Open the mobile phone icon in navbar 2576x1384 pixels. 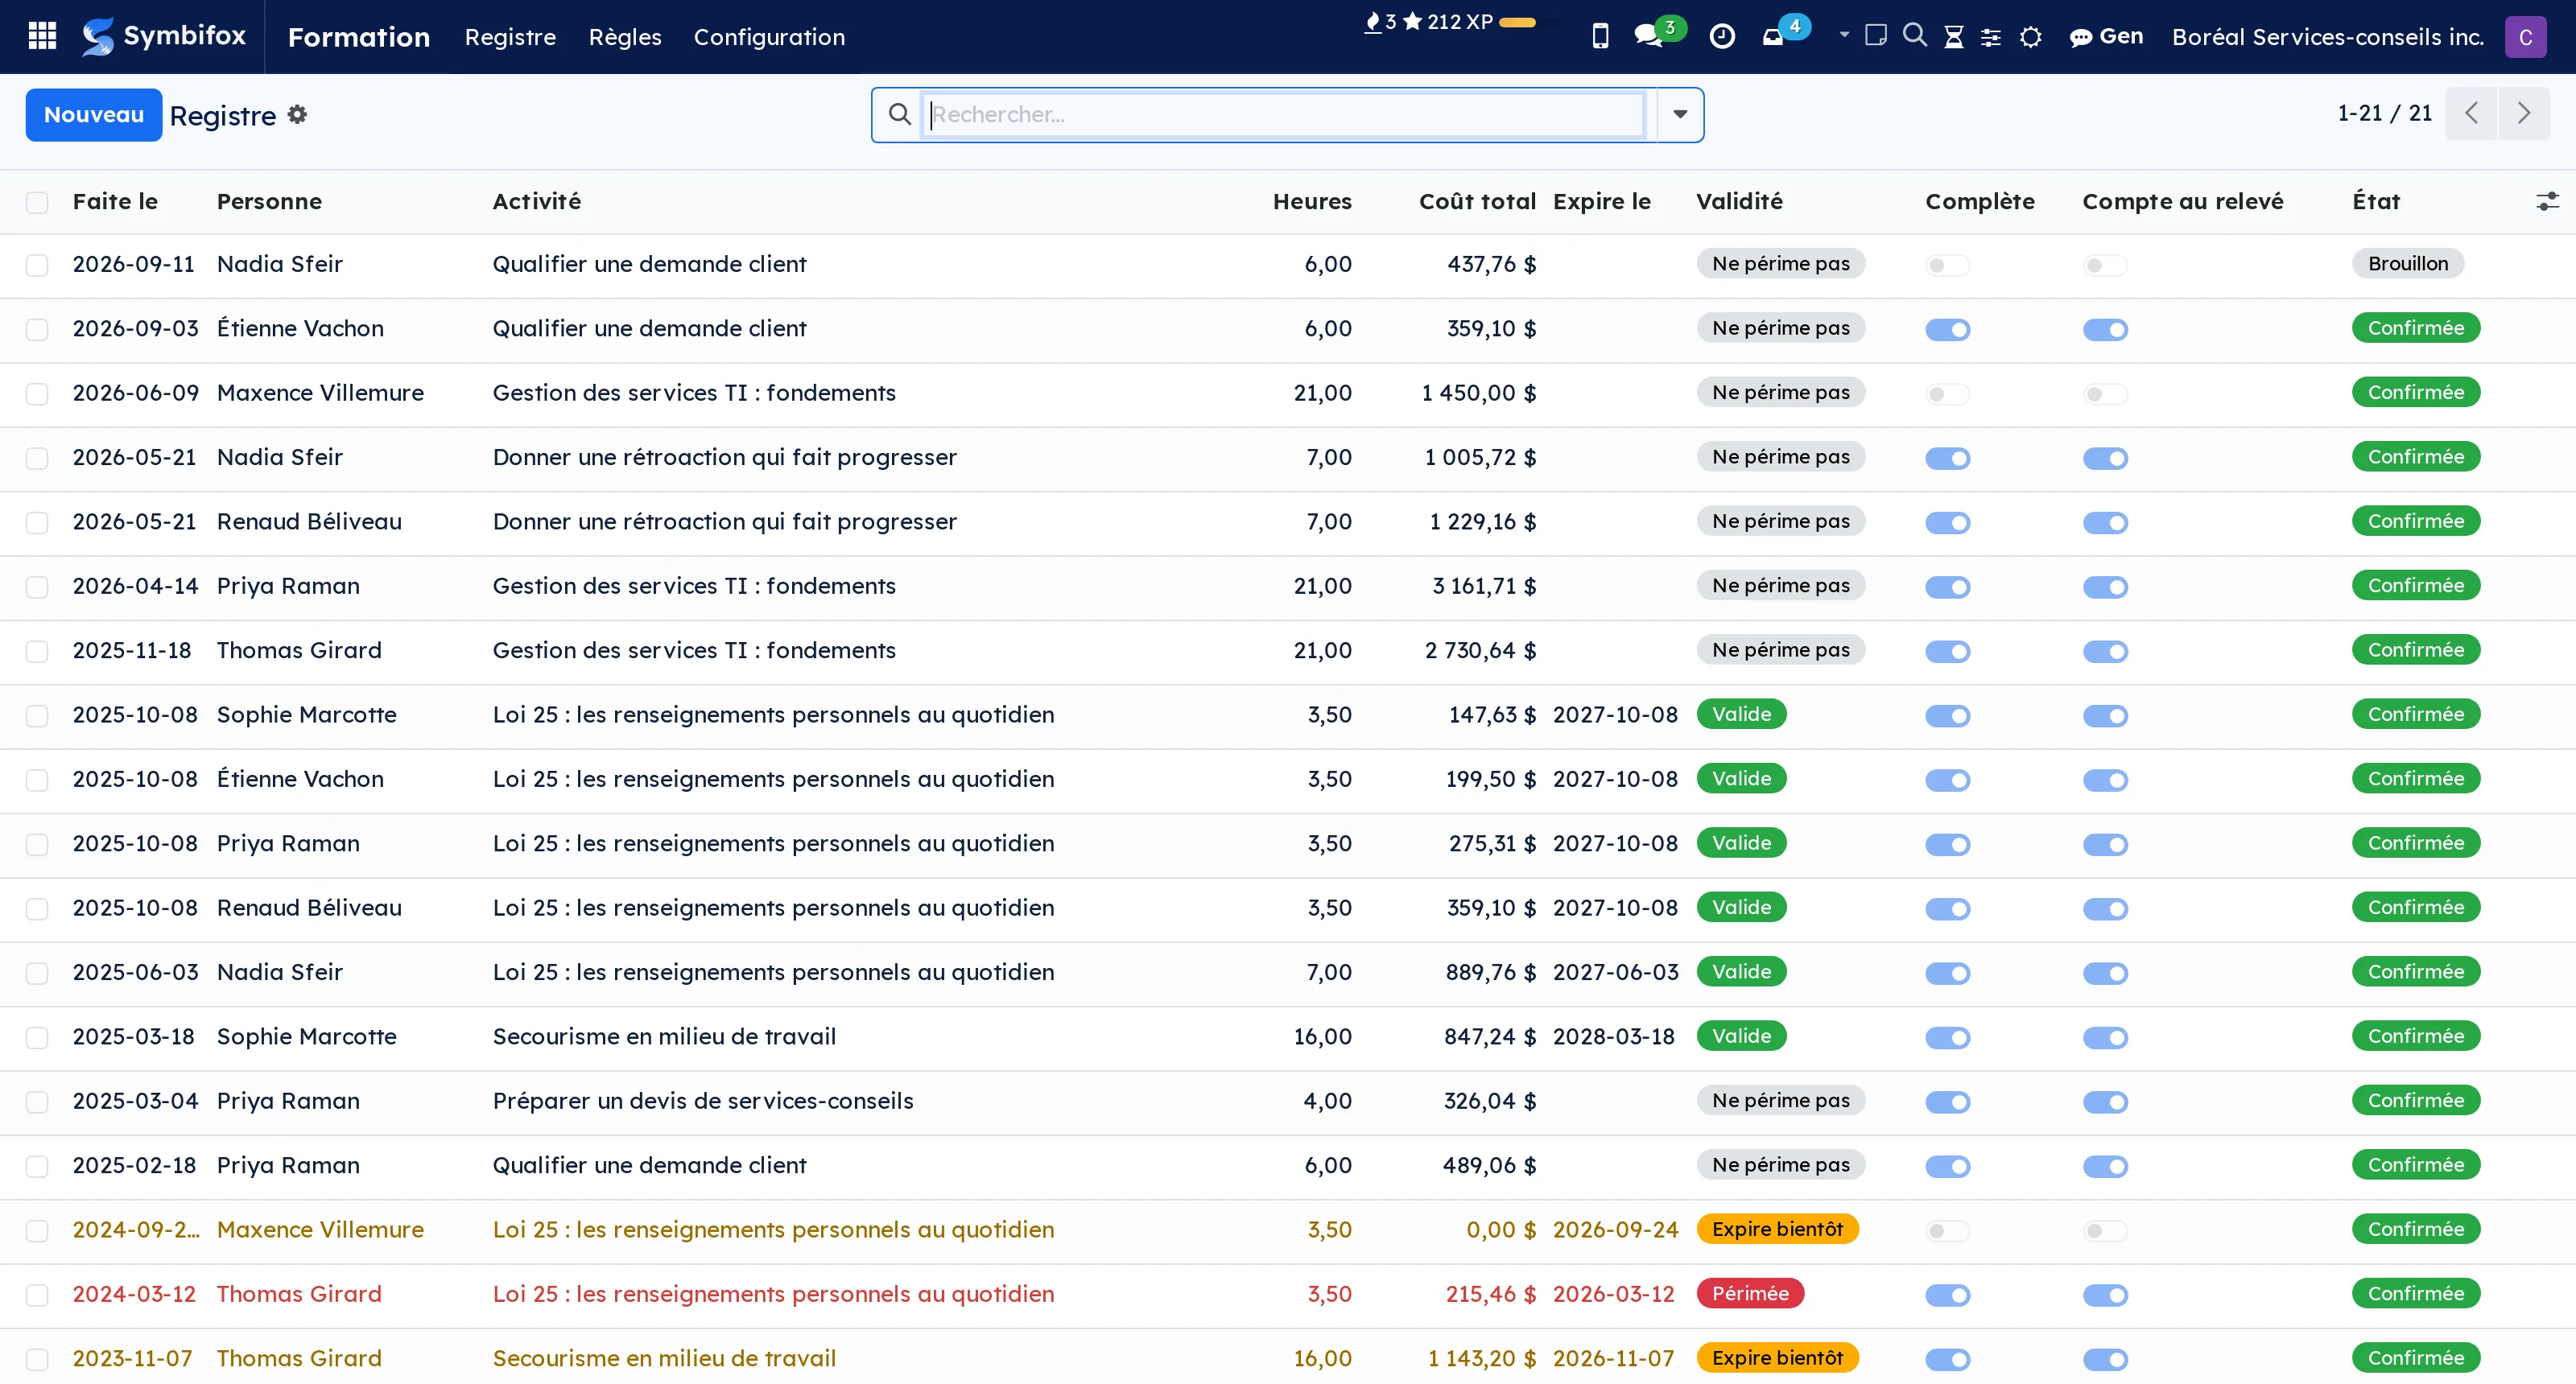1600,36
